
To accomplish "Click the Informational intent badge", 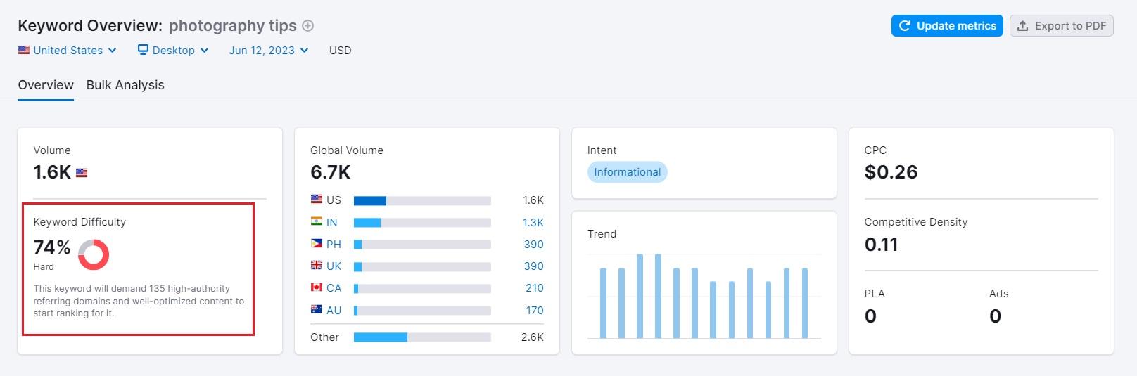I will [x=627, y=172].
